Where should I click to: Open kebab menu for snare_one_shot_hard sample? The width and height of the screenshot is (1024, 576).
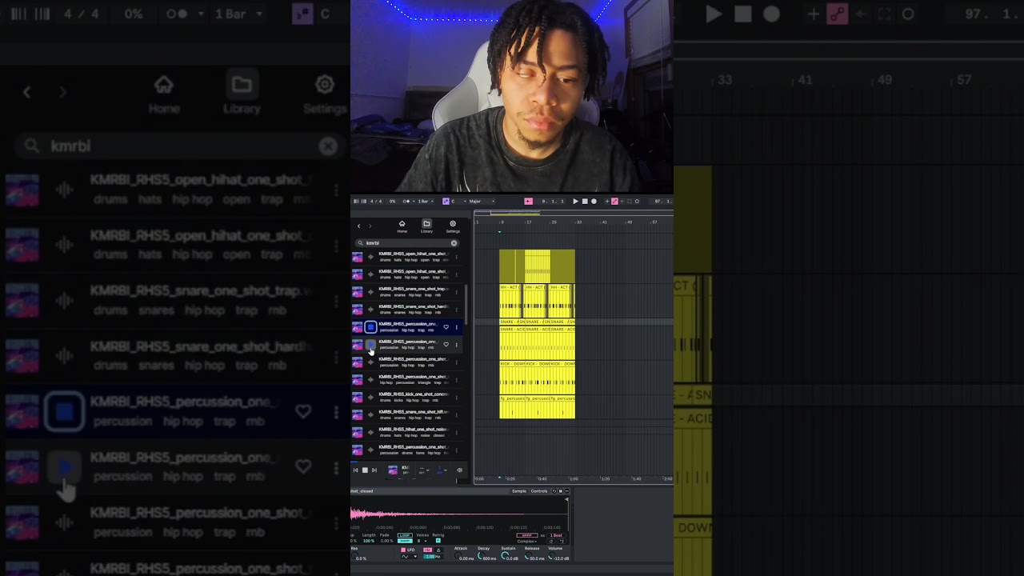[456, 310]
